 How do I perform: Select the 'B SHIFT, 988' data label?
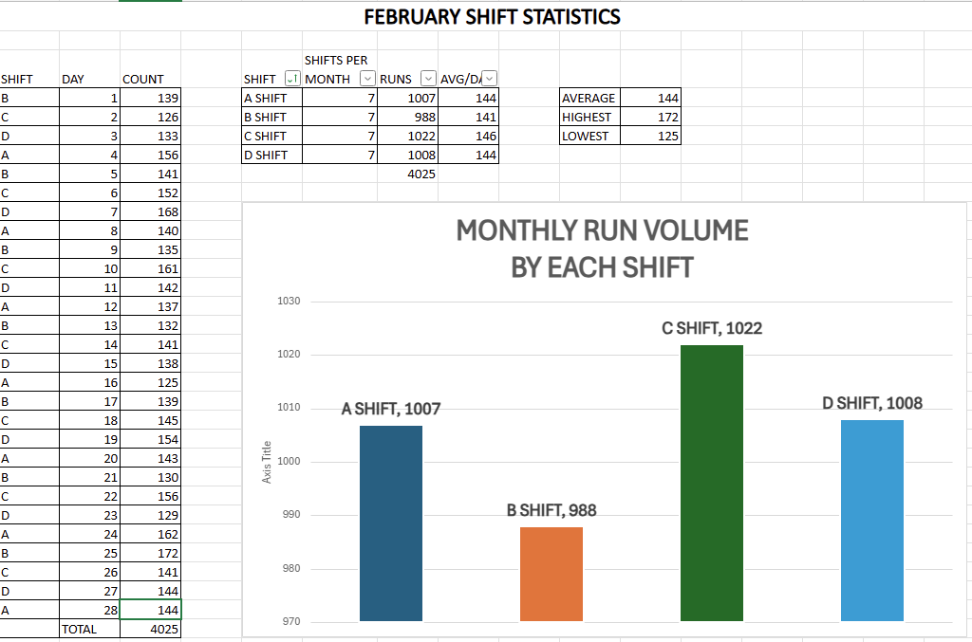tap(551, 511)
